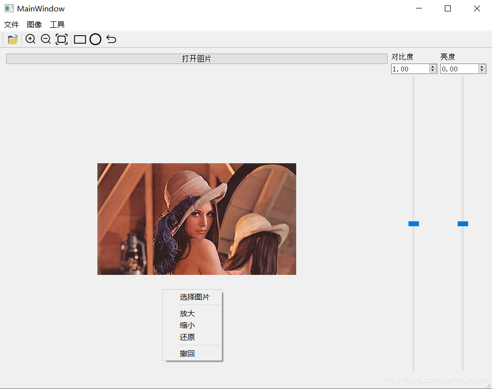Minimize the MainWindow window
The image size is (492, 389).
[x=419, y=8]
